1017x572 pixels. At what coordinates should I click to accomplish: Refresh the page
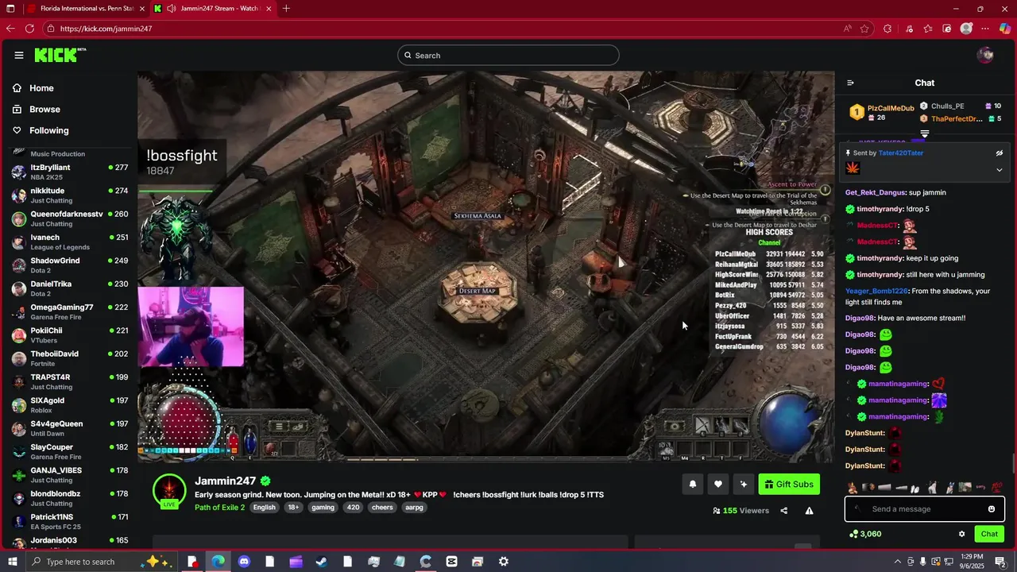pos(29,29)
